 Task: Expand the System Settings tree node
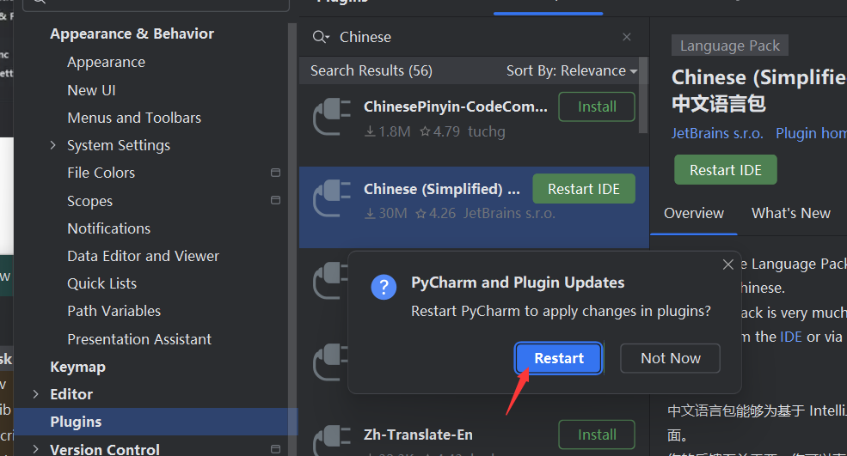[x=52, y=145]
